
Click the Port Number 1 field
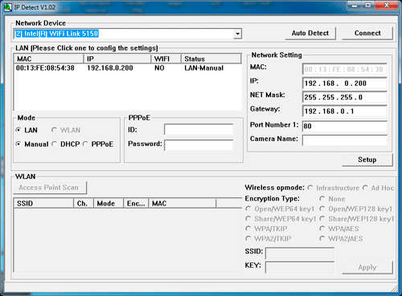(x=345, y=126)
